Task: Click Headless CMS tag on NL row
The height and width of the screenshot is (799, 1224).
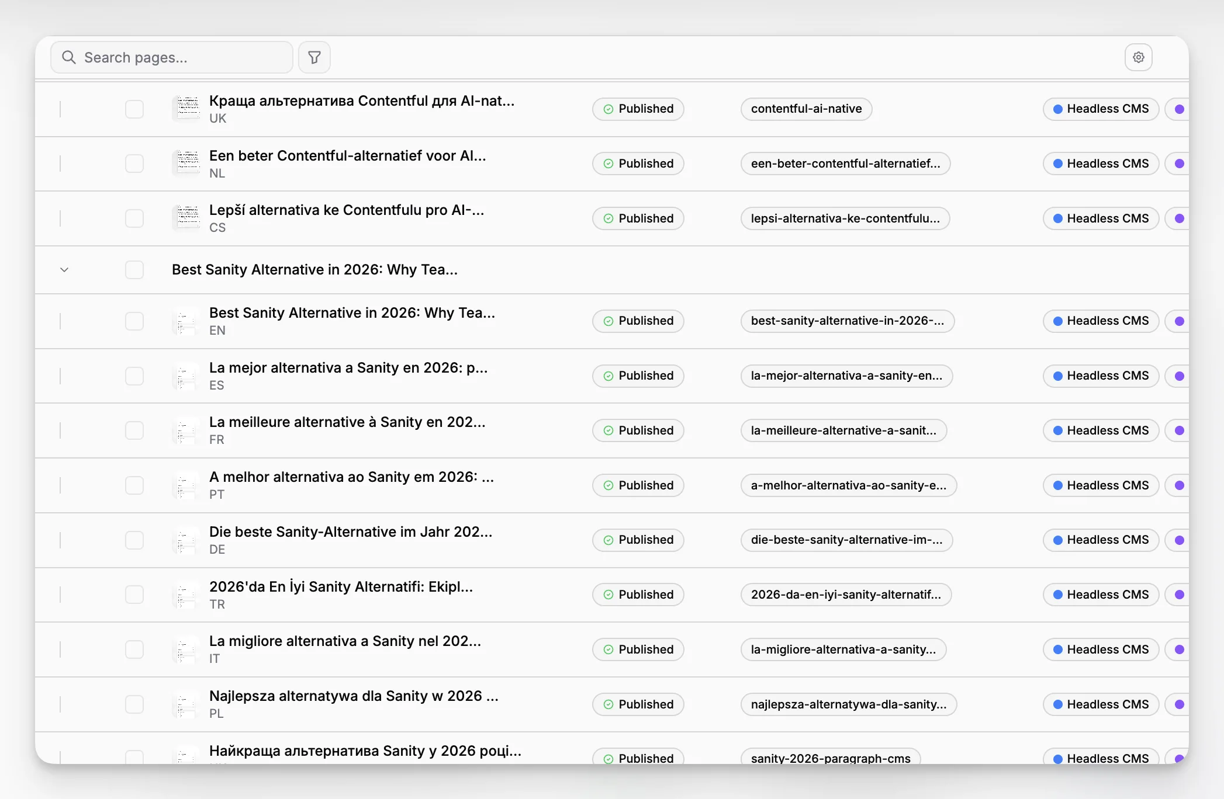Action: (x=1101, y=164)
